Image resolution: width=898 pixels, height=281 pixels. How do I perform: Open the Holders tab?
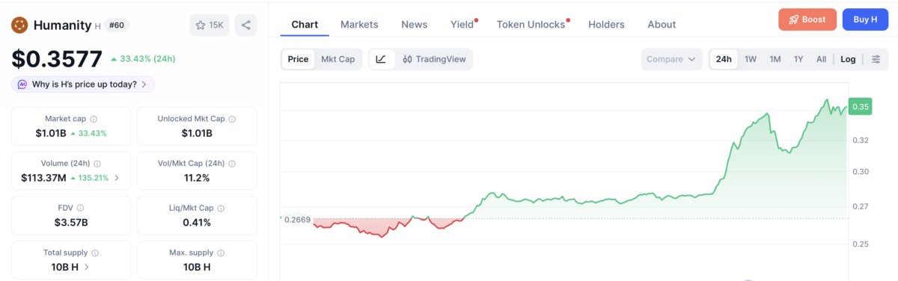click(x=606, y=25)
